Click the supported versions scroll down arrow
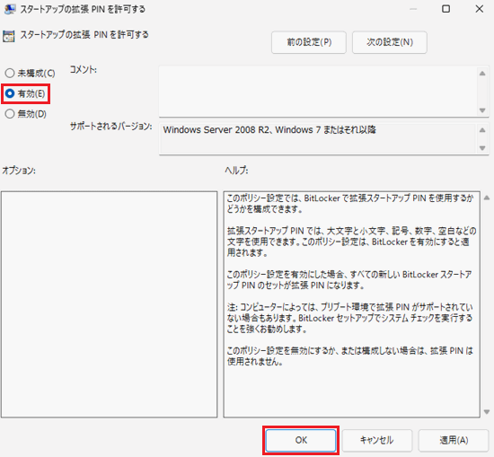 point(482,148)
